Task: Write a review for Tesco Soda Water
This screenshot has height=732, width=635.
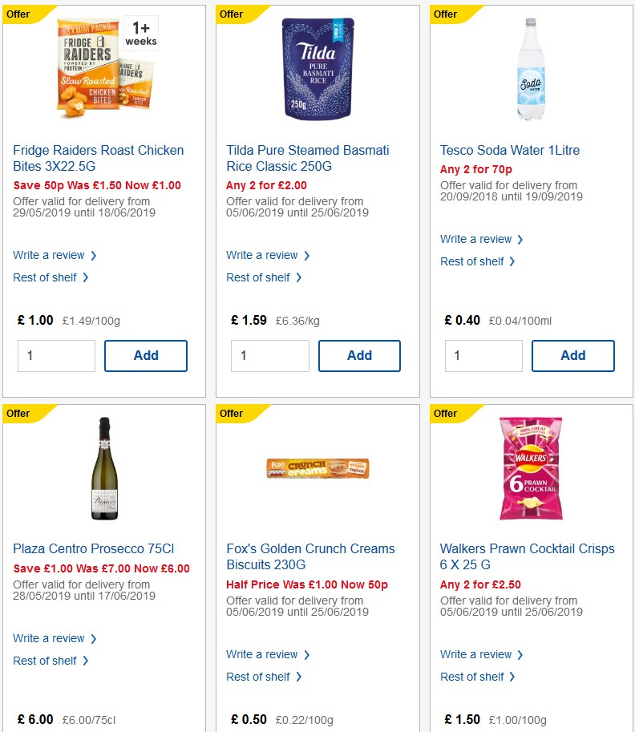Action: (476, 239)
